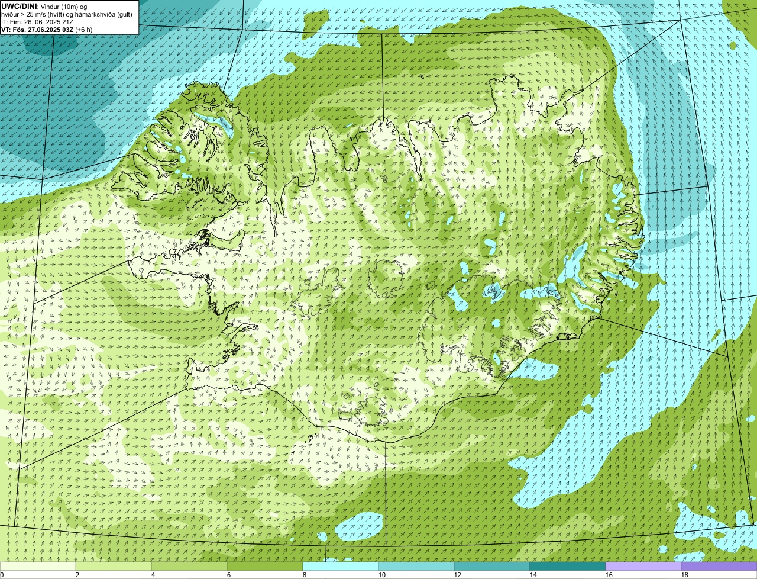
Task: Click the lavender 16–18 m/s legend swatch
Action: click(643, 567)
